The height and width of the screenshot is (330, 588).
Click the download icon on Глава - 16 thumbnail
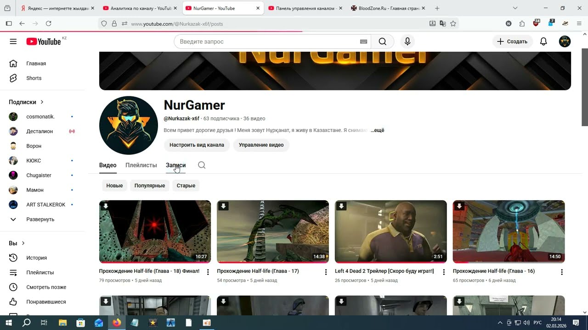pos(459,206)
